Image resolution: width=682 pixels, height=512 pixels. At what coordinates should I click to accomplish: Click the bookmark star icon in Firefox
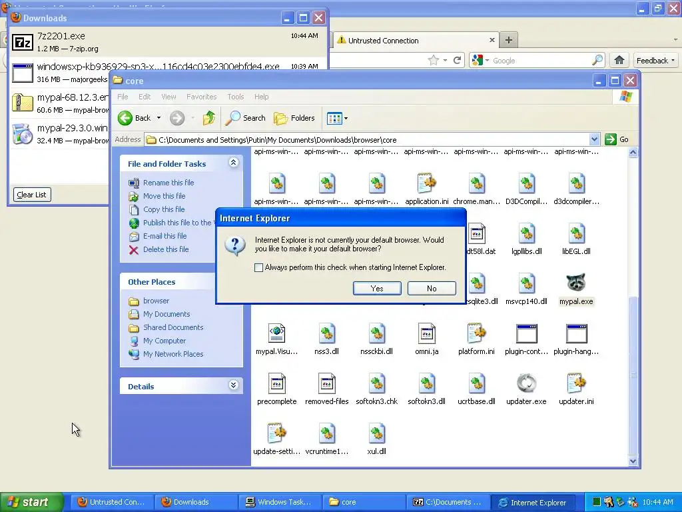click(433, 60)
